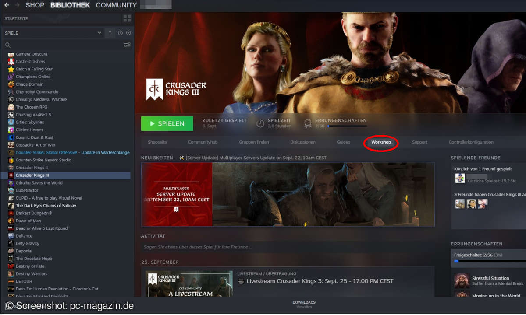Click the Darkest Dungeon game icon
The image size is (526, 315).
(11, 213)
